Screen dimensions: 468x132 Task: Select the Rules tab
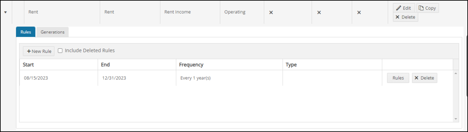tap(26, 32)
